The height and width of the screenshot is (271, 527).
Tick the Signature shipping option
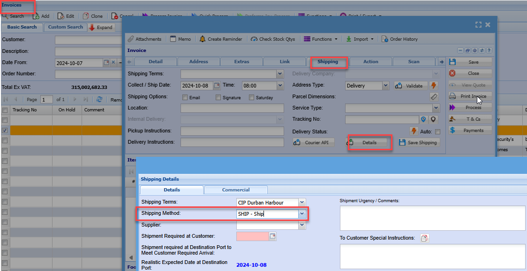click(218, 97)
